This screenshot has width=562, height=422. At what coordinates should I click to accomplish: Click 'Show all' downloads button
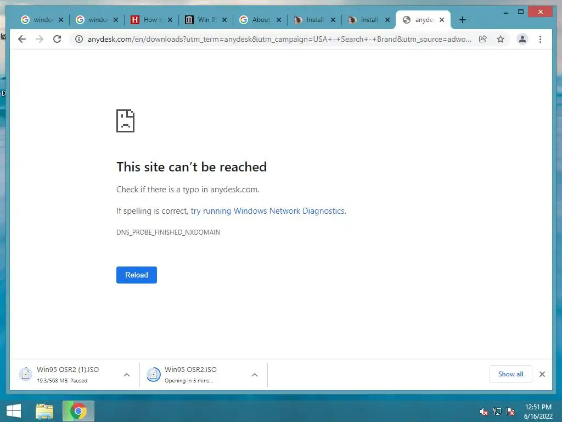coord(510,374)
